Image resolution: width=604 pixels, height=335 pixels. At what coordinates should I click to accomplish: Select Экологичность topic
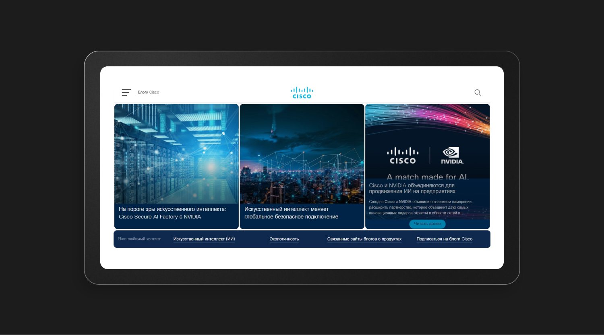click(284, 239)
